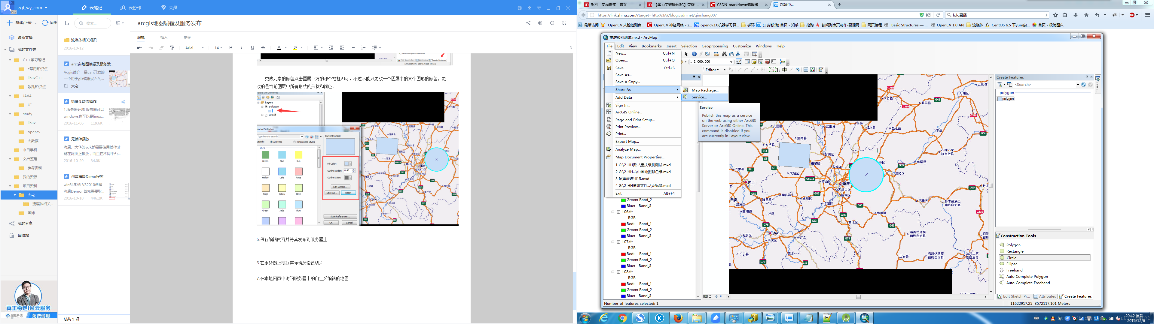Screen dimensions: 1154x324
Task: Click the Editor toolbar Rotate tool icon
Action: 798,70
